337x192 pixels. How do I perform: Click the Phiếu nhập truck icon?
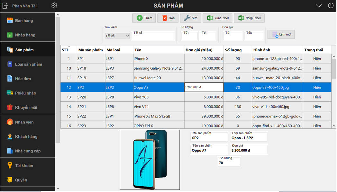10,93
